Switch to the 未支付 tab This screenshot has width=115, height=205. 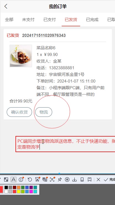click(x=28, y=20)
